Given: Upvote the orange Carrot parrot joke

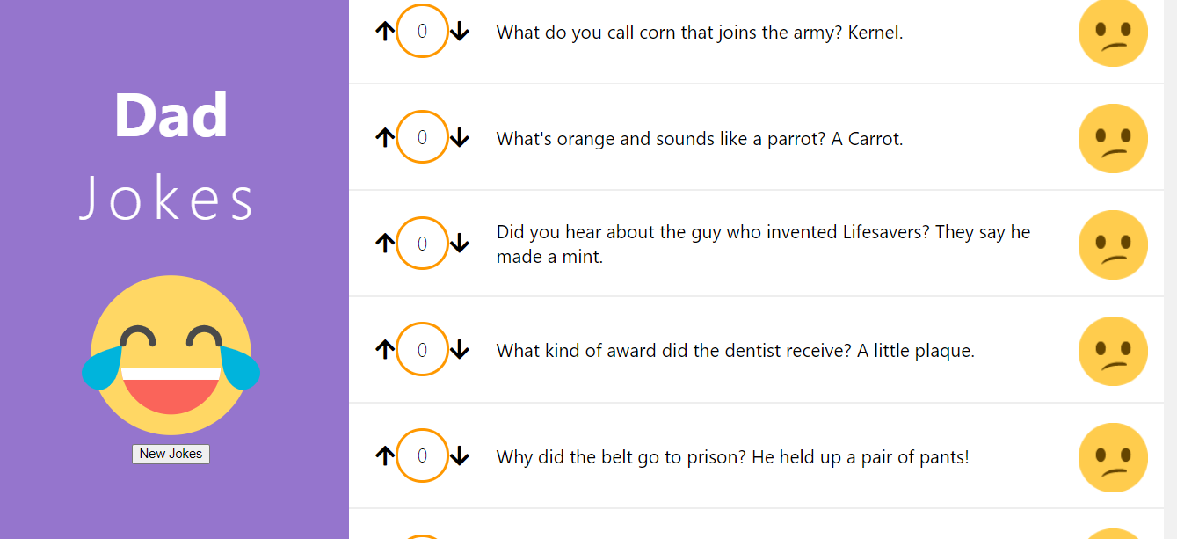Looking at the screenshot, I should click(384, 138).
